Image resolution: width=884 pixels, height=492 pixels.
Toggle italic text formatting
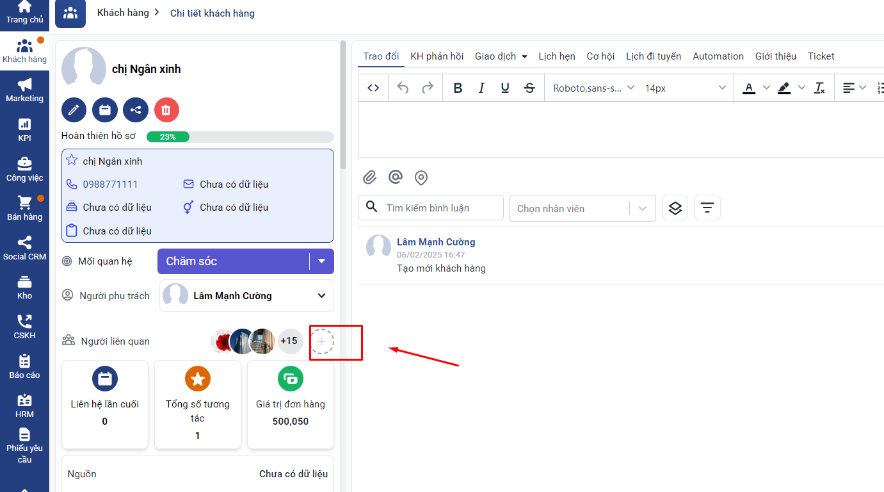[x=481, y=88]
